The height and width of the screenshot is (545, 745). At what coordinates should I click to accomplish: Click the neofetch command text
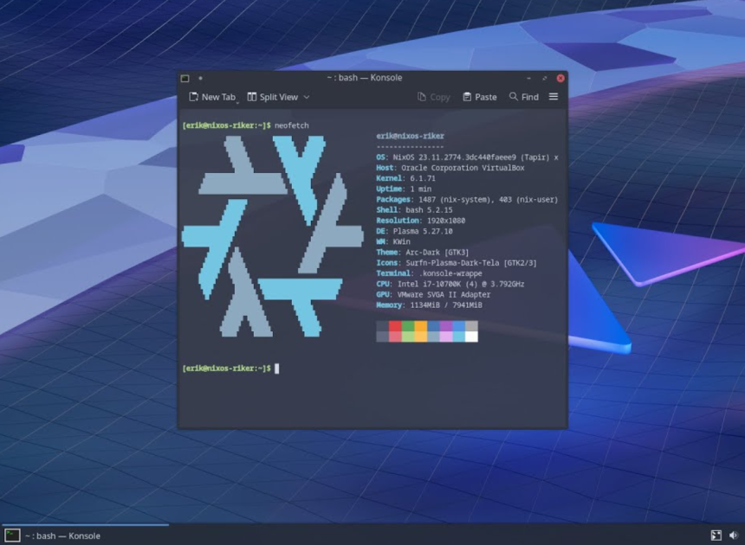[x=291, y=125]
